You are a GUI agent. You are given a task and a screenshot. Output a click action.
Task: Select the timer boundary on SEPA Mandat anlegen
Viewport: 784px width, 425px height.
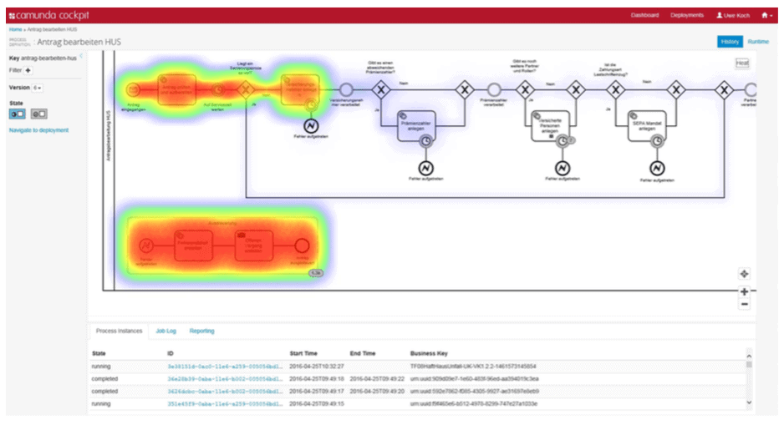(x=657, y=141)
